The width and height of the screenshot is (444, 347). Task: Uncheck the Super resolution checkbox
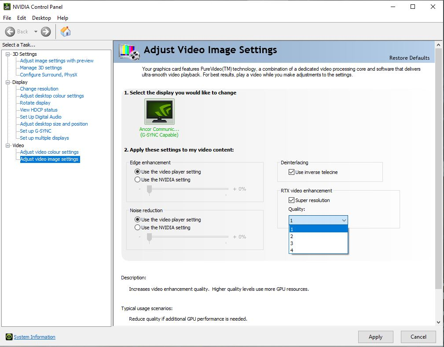[x=291, y=200]
